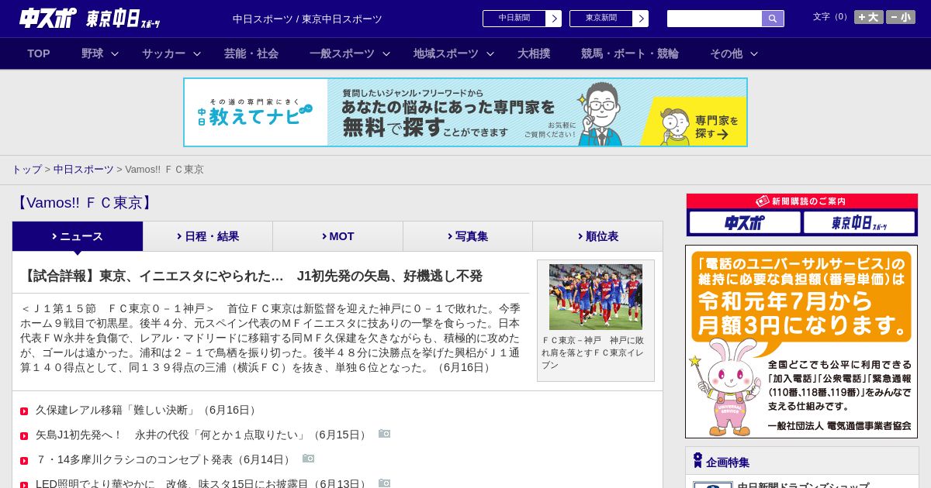Switch to the 日程・結果 tab
931x488 pixels.
pos(208,236)
